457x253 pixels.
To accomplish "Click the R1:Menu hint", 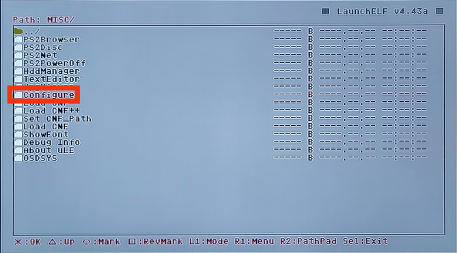I will 254,241.
